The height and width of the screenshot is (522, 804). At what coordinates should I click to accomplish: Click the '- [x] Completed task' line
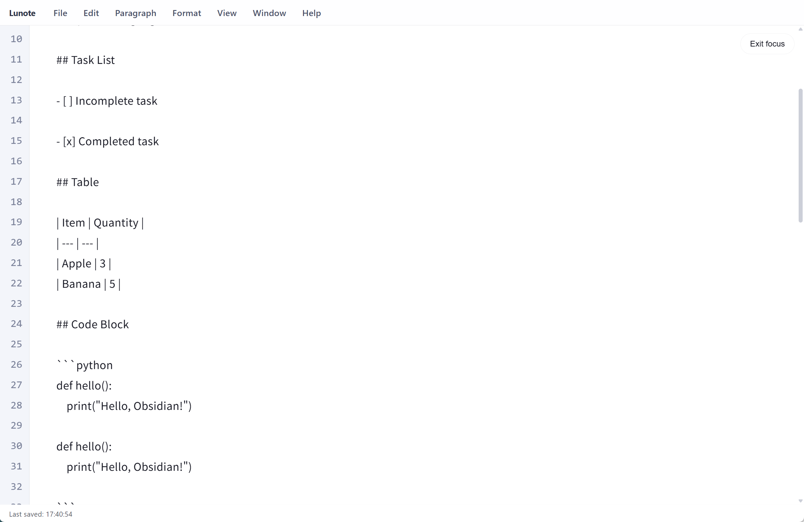click(x=108, y=141)
